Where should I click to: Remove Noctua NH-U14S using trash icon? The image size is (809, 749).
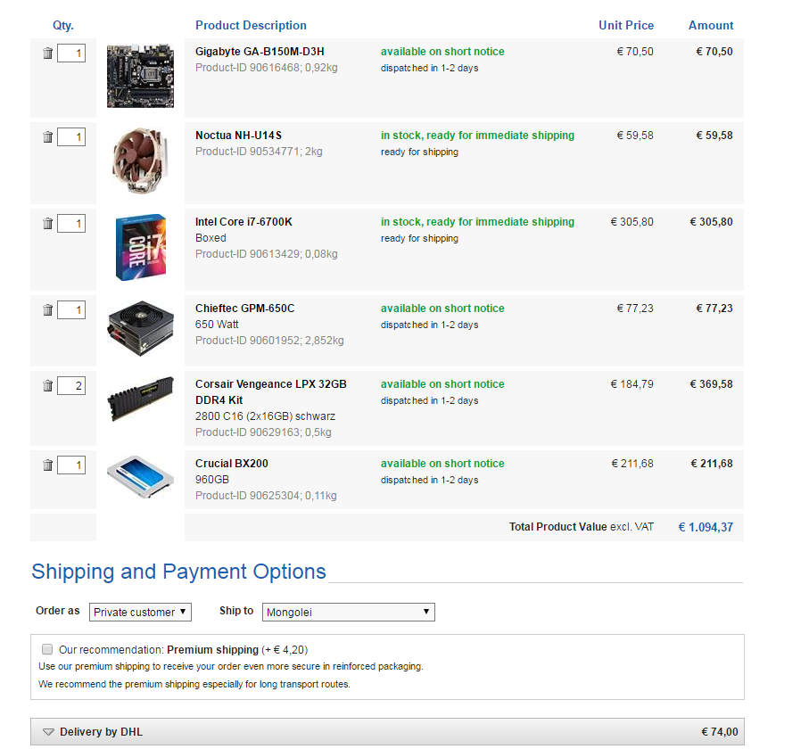[x=48, y=137]
